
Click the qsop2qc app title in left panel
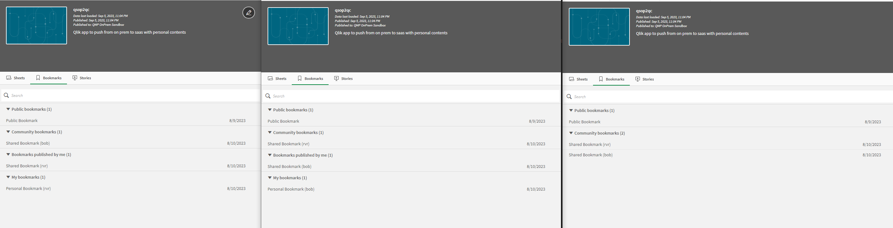click(81, 10)
